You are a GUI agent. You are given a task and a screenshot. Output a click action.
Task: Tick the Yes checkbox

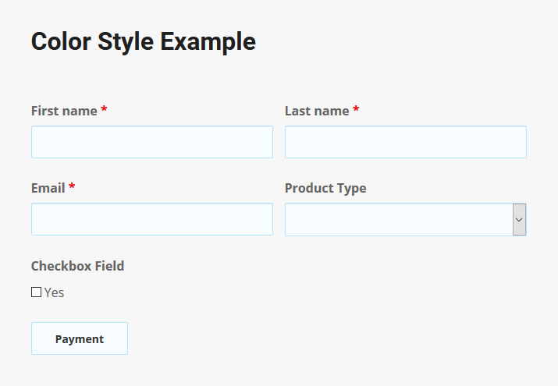pyautogui.click(x=36, y=292)
